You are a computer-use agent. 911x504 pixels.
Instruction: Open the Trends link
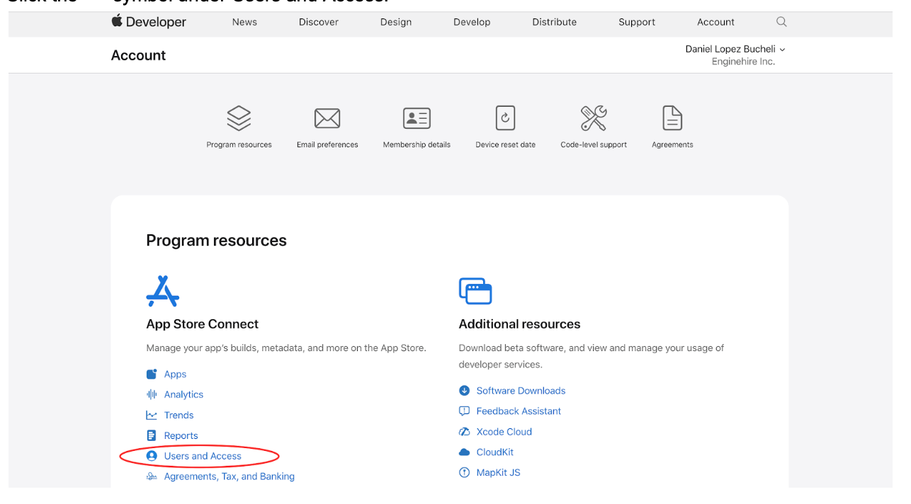[179, 416]
